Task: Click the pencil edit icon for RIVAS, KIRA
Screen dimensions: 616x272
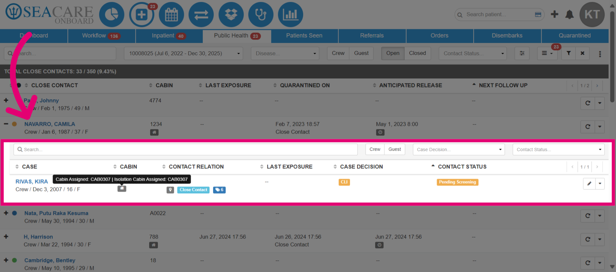Action: (589, 184)
